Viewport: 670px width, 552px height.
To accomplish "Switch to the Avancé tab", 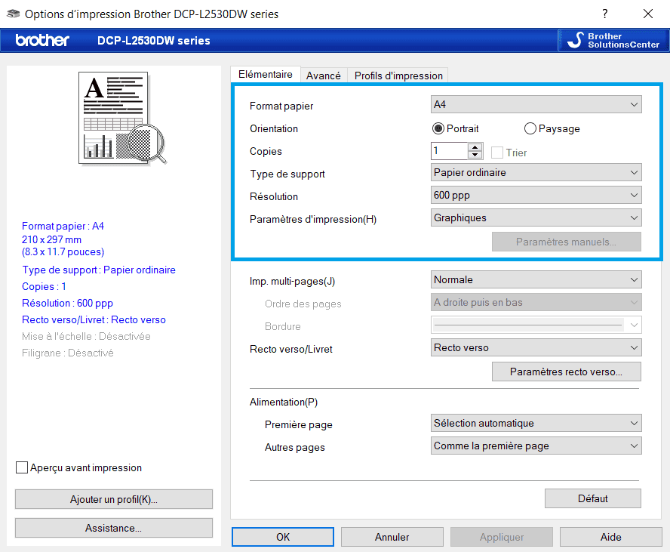I will [x=324, y=76].
